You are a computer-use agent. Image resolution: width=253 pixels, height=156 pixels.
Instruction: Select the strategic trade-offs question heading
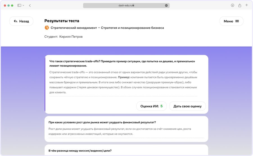coord(122,63)
